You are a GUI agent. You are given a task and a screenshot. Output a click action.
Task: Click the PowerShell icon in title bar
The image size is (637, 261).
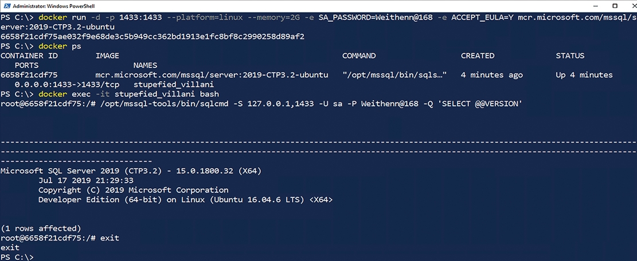pos(6,6)
